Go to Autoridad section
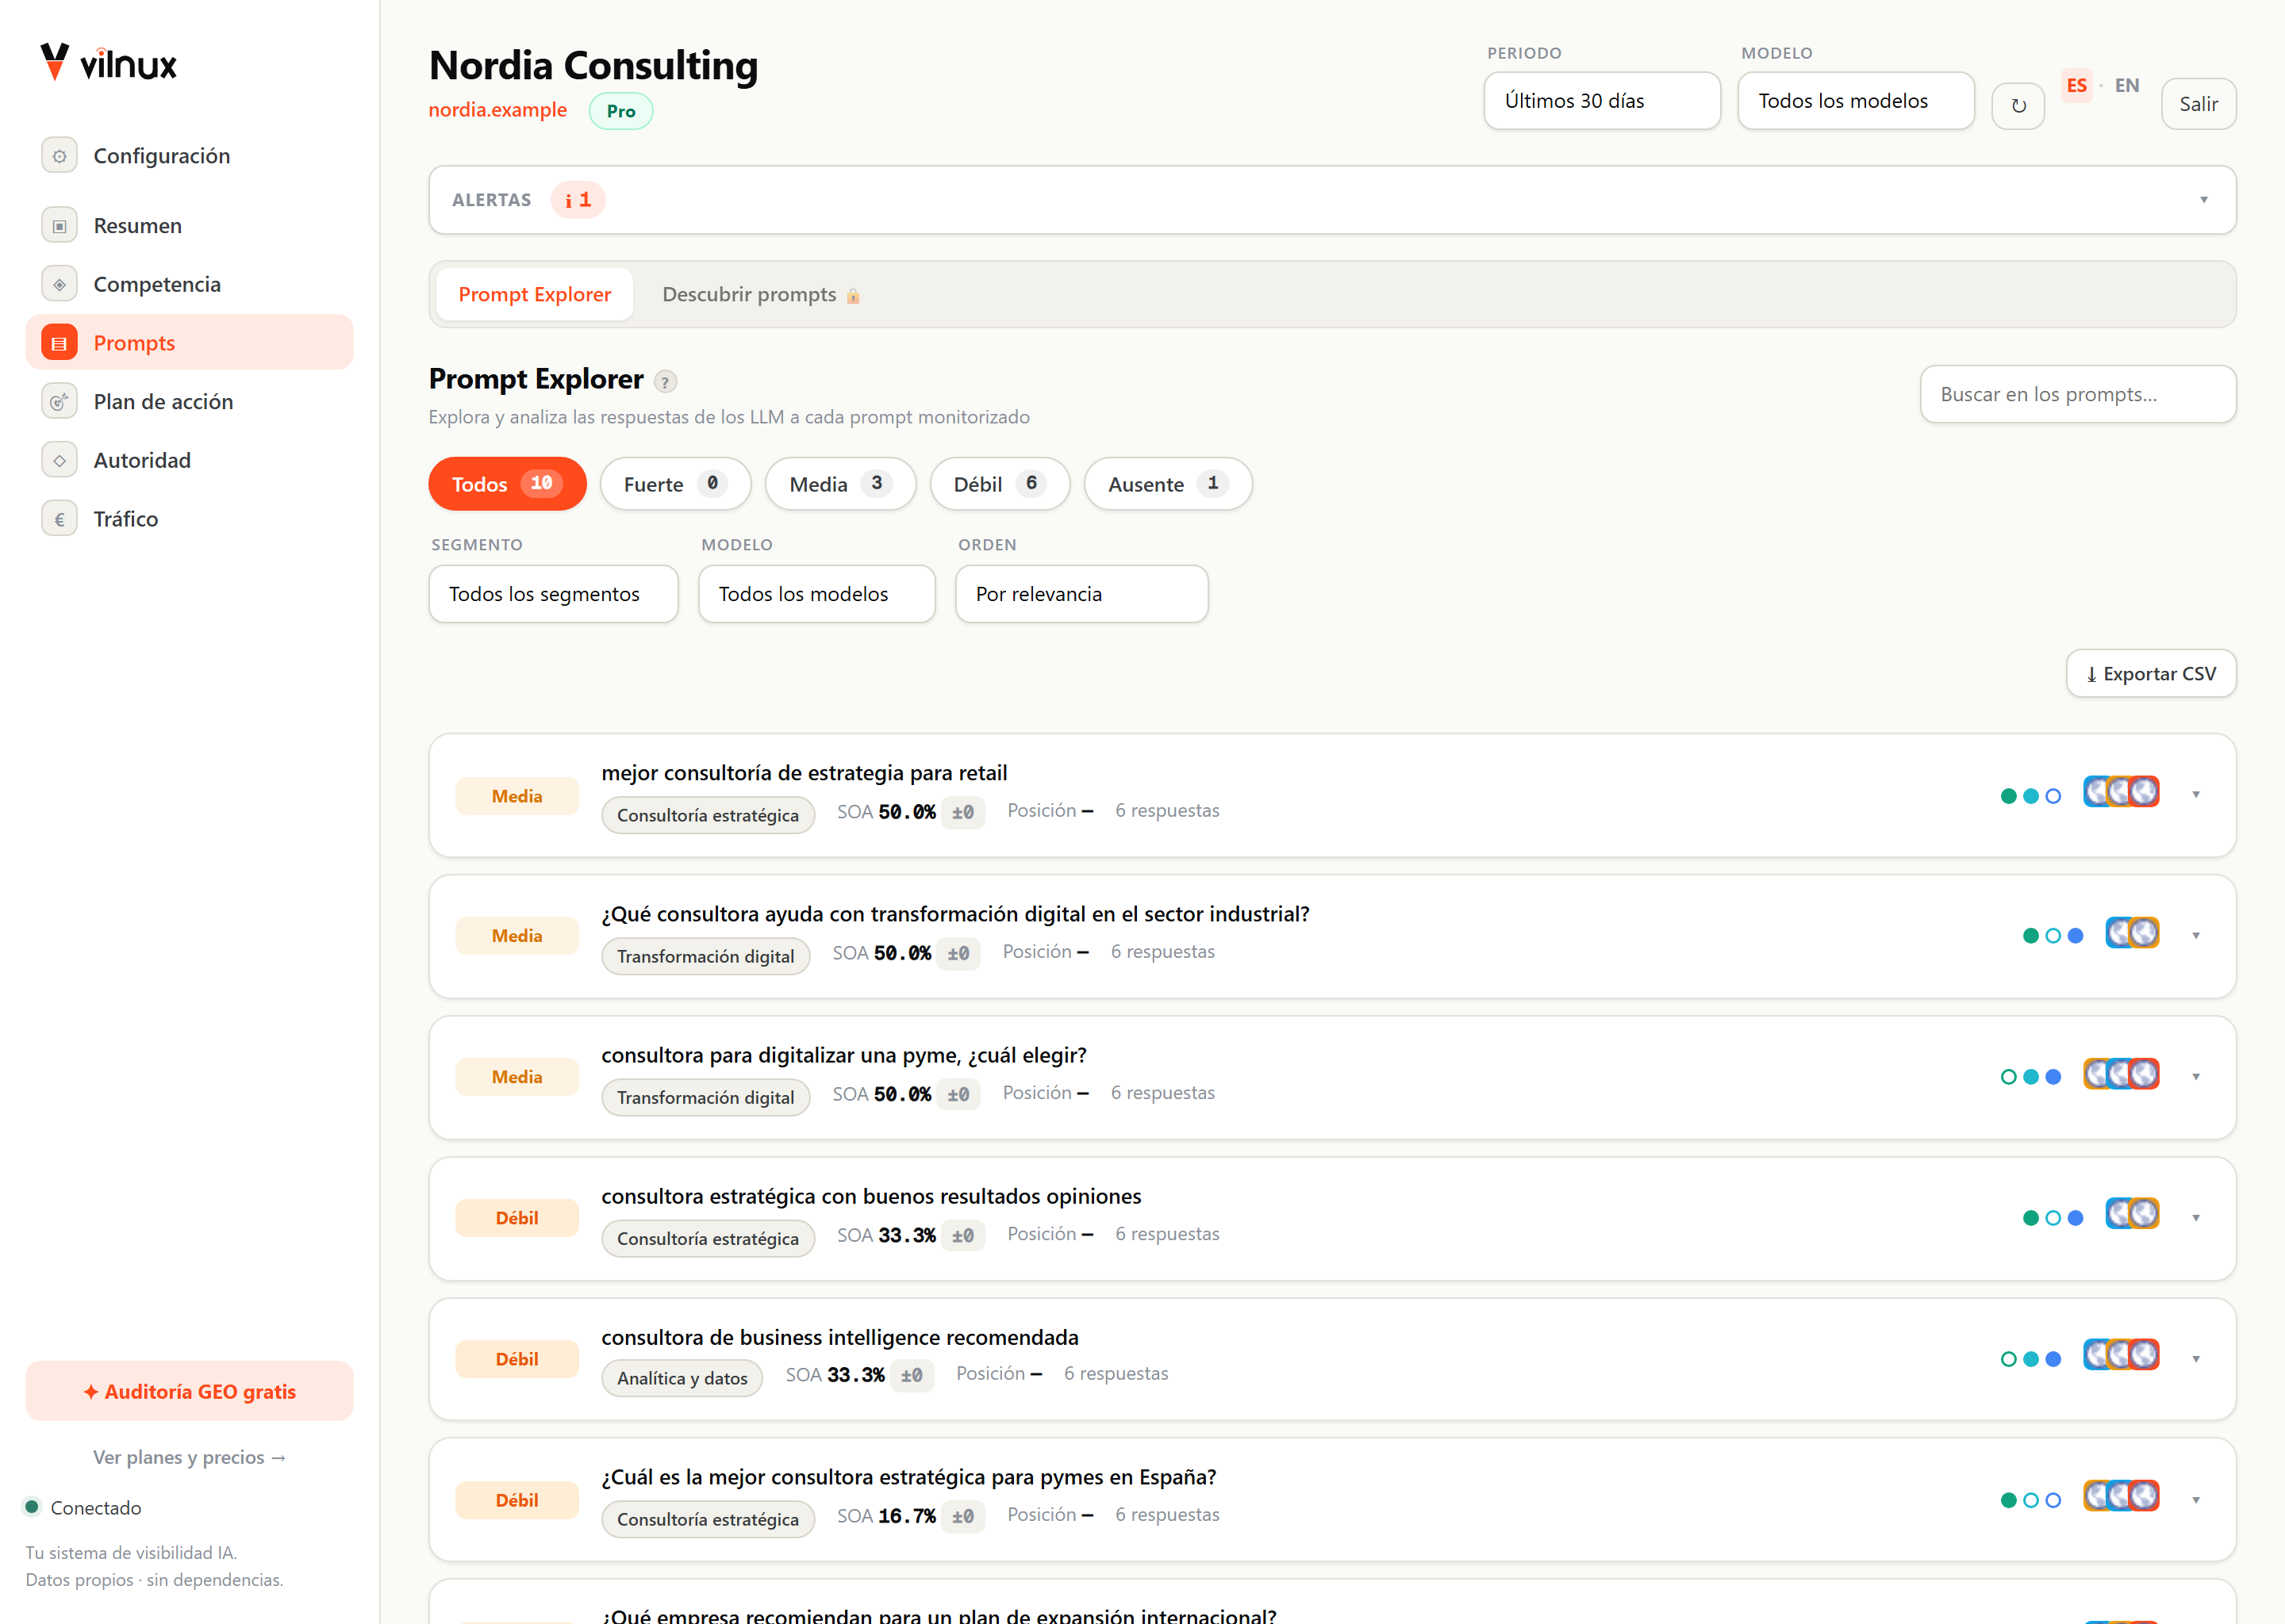This screenshot has height=1624, width=2285. [x=189, y=460]
